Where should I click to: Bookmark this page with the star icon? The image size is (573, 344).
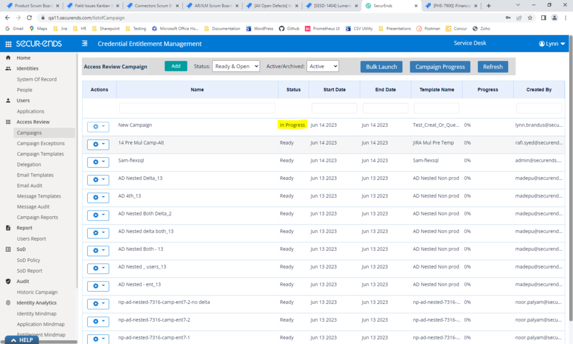[x=530, y=17]
